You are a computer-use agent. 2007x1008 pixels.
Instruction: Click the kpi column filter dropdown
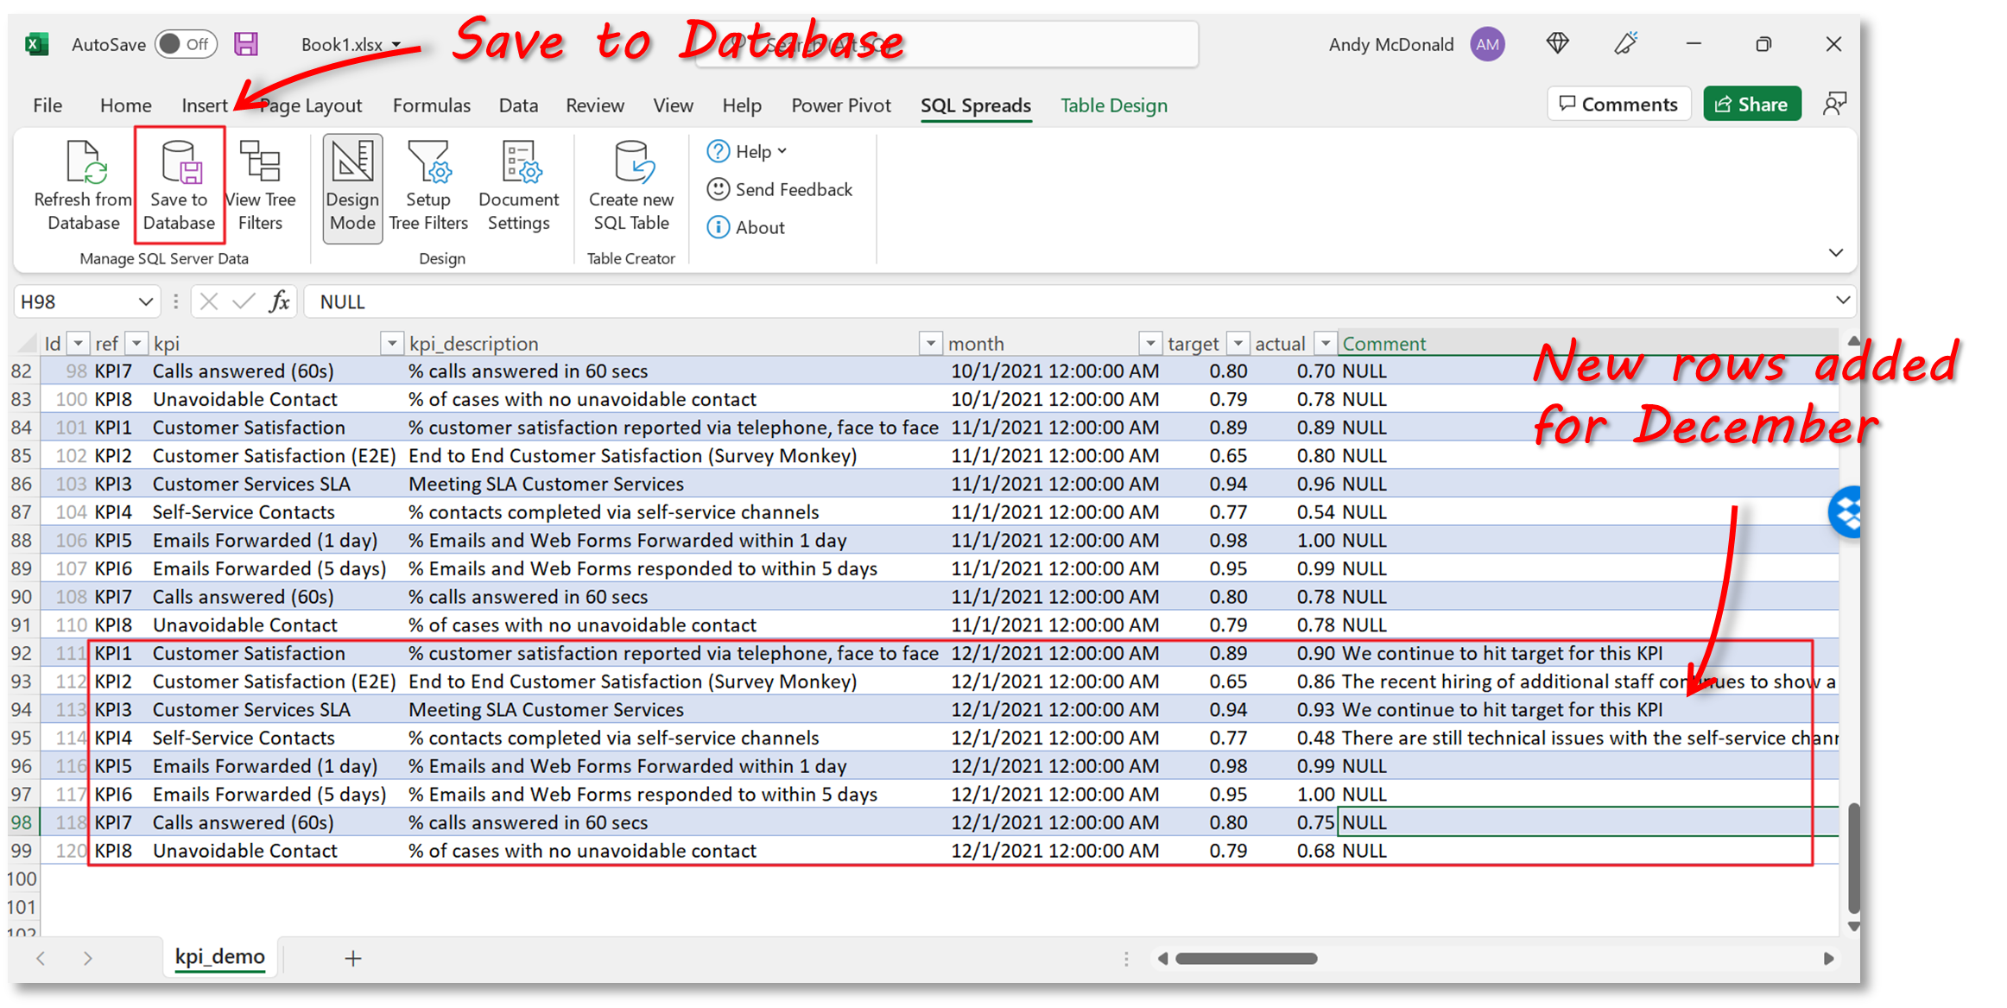click(389, 343)
